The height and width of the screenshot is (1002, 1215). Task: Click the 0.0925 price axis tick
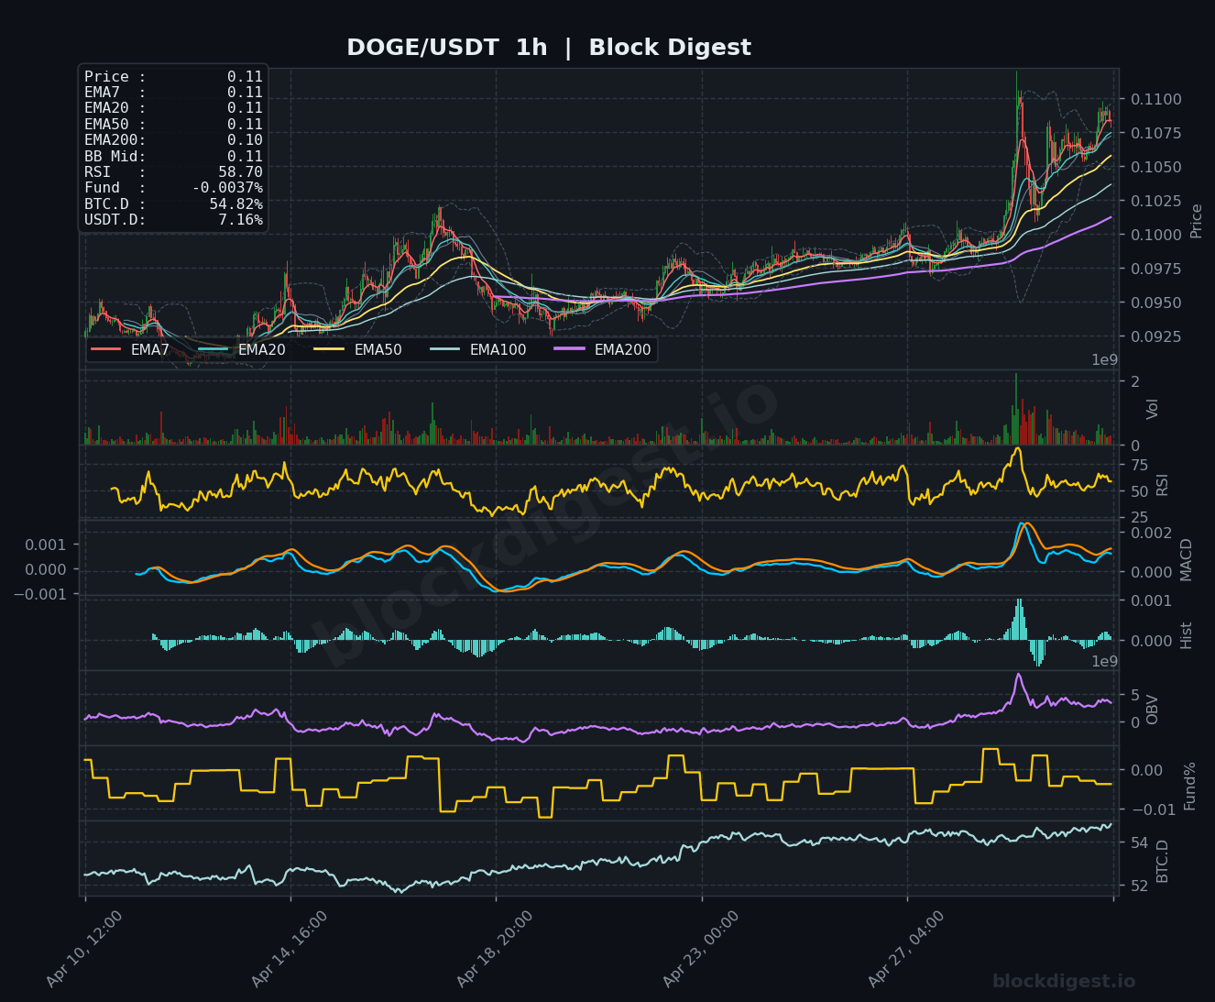tap(1156, 336)
